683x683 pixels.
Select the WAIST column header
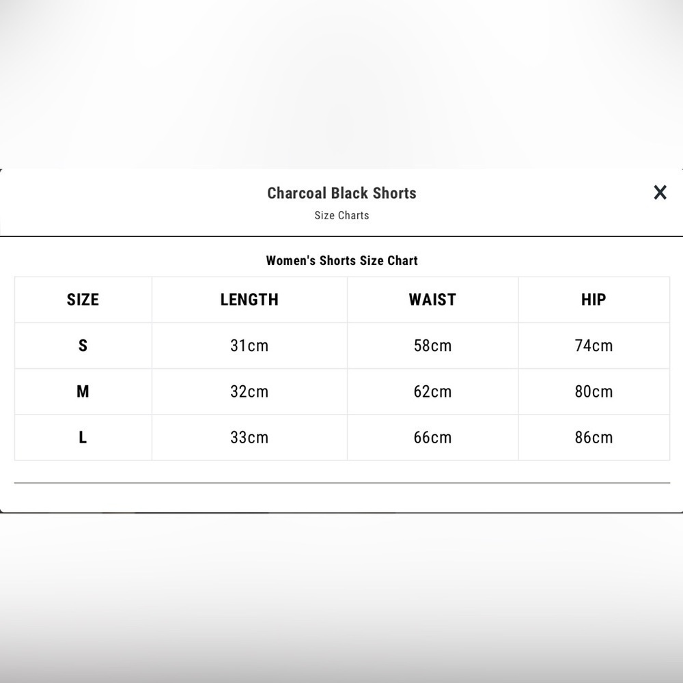(x=432, y=300)
